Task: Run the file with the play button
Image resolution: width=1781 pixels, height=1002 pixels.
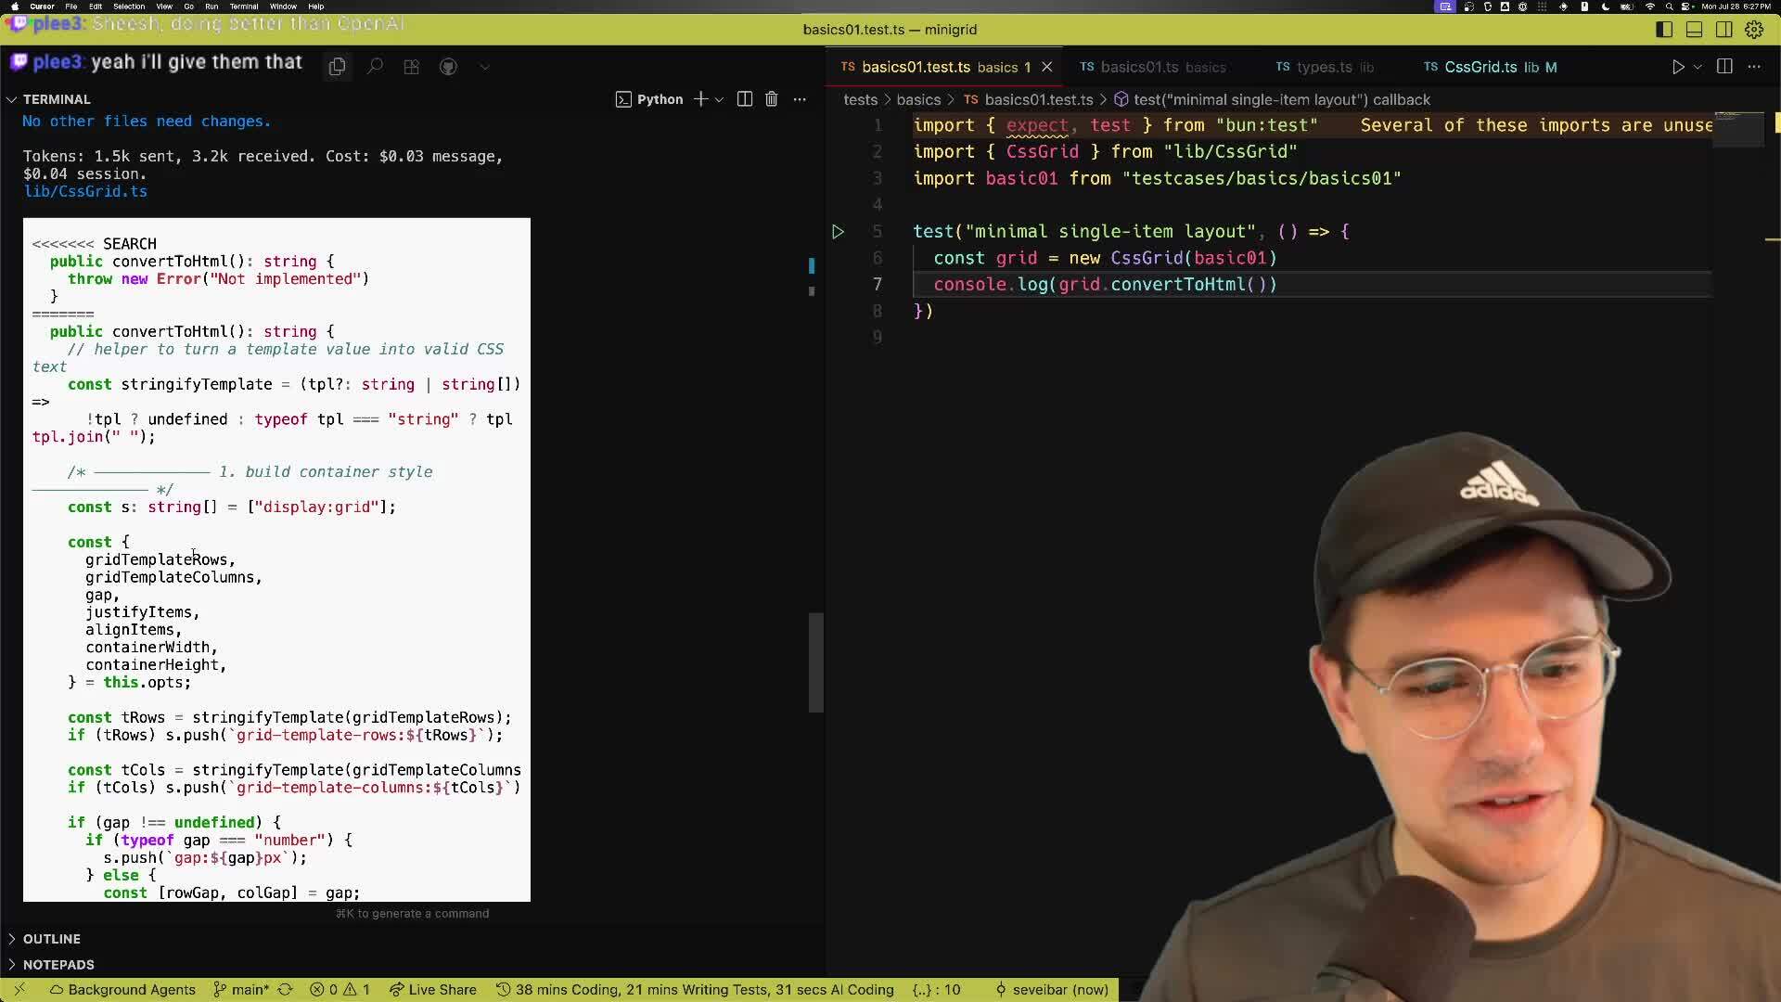Action: tap(1677, 67)
